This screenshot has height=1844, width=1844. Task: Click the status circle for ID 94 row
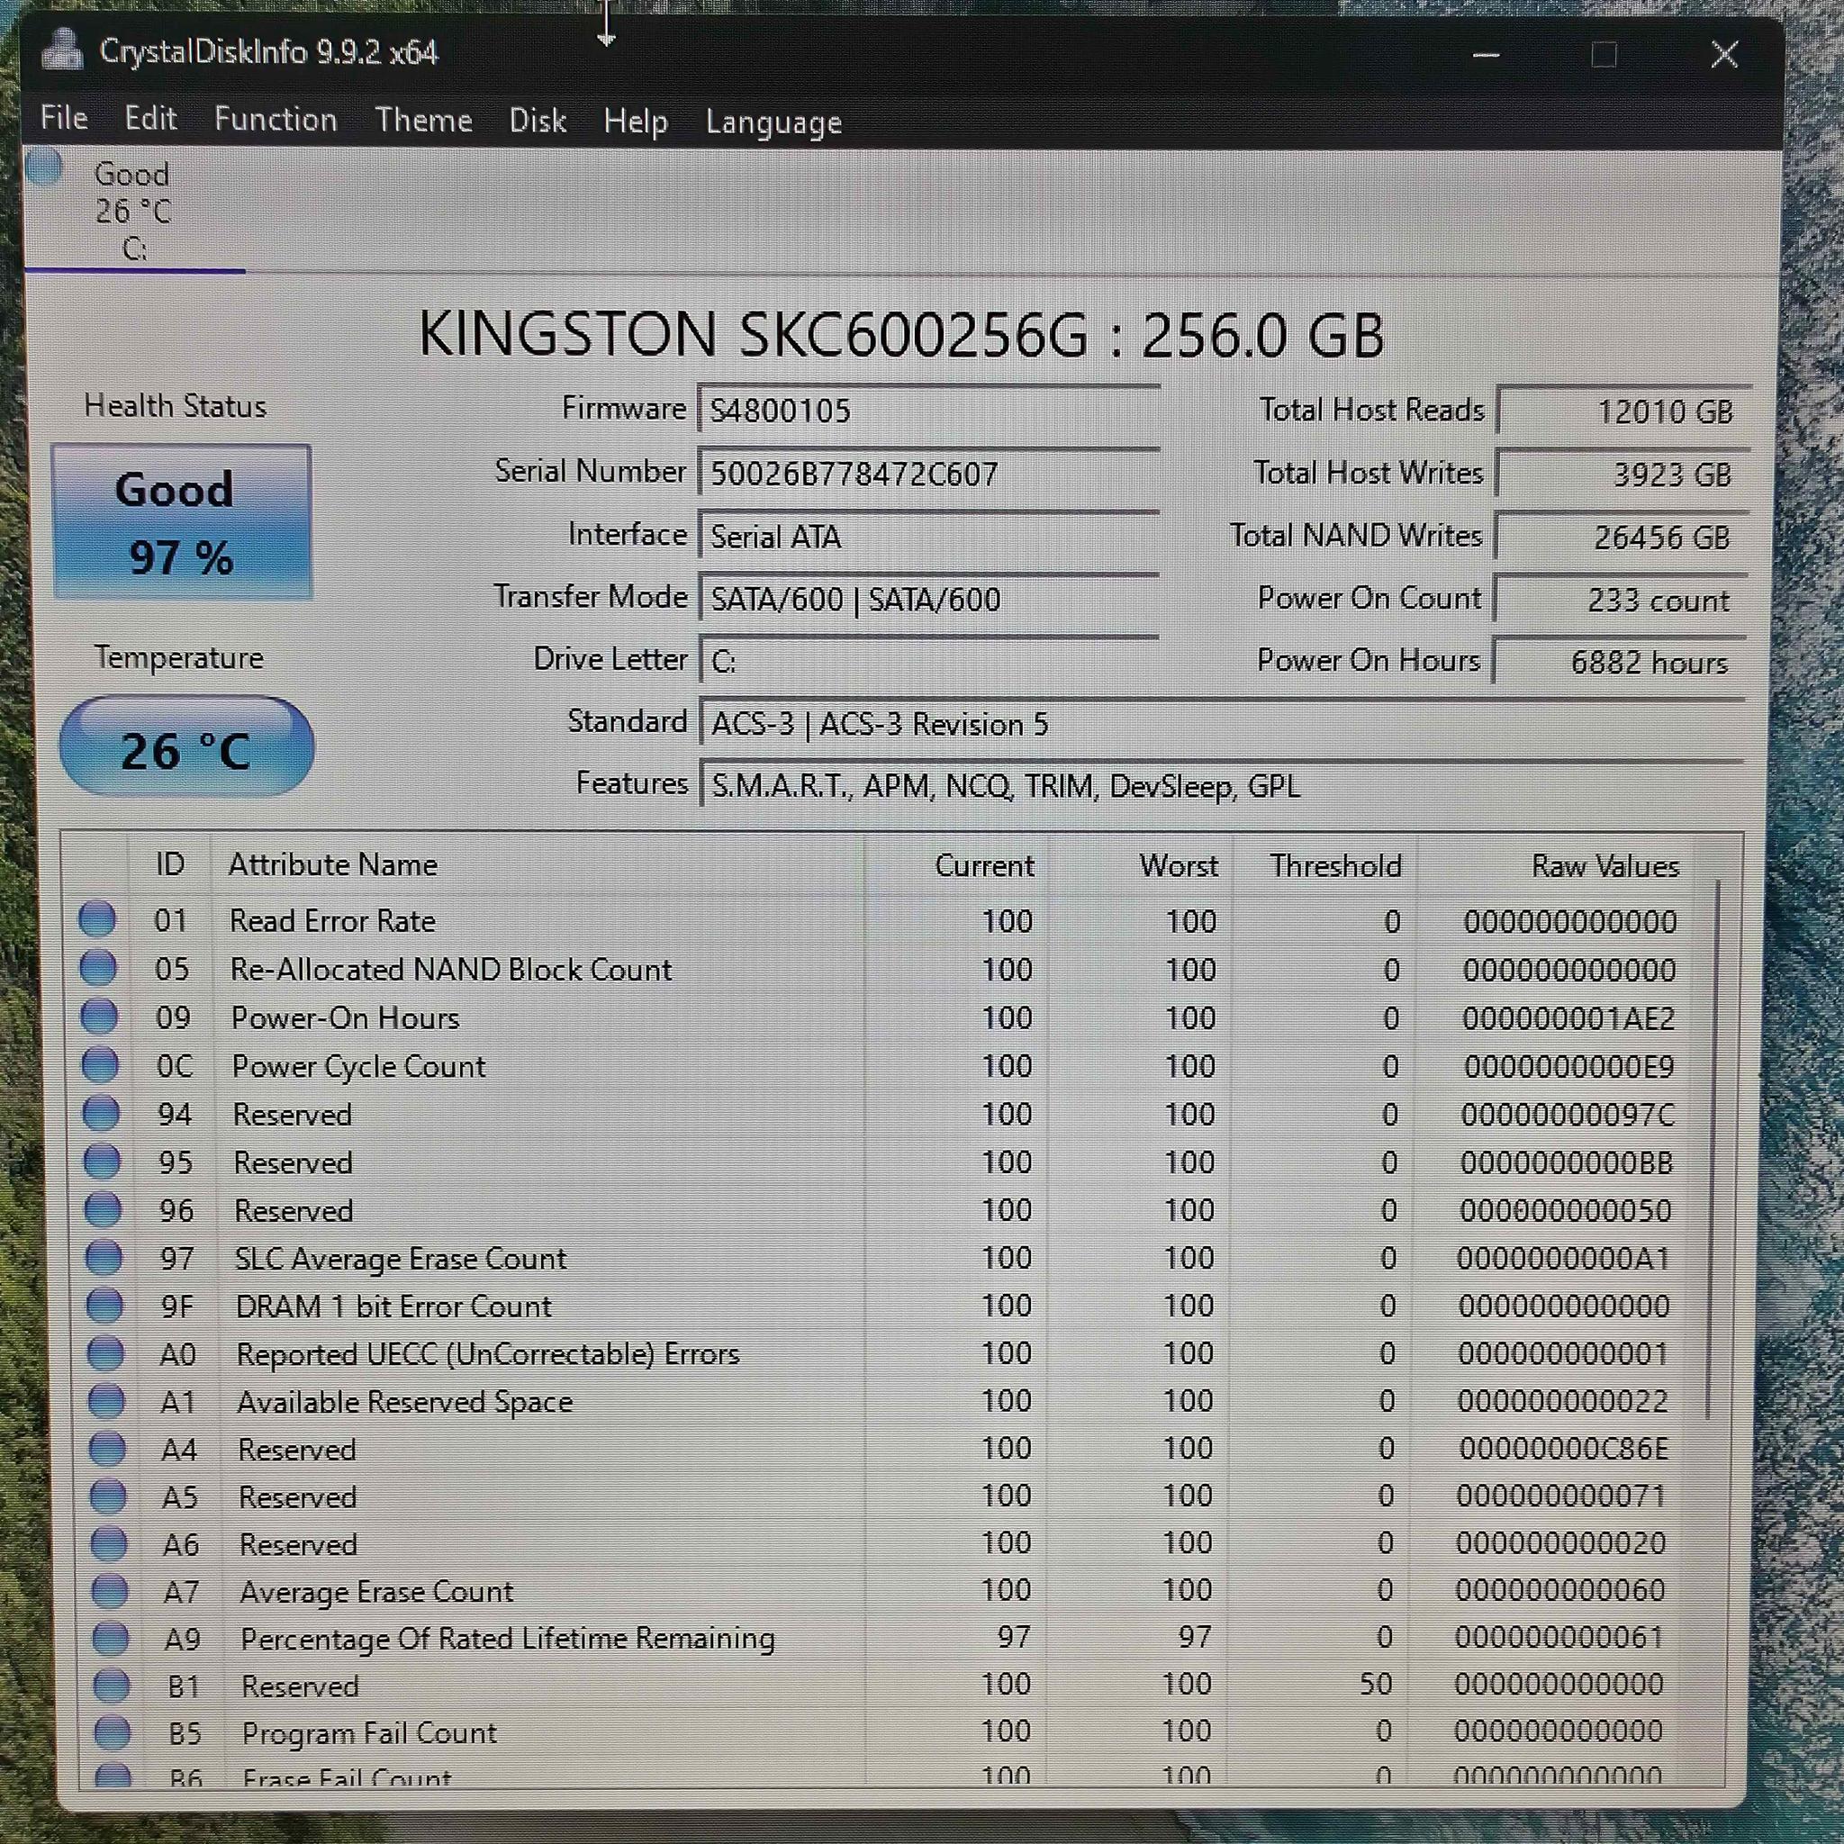pyautogui.click(x=101, y=1113)
